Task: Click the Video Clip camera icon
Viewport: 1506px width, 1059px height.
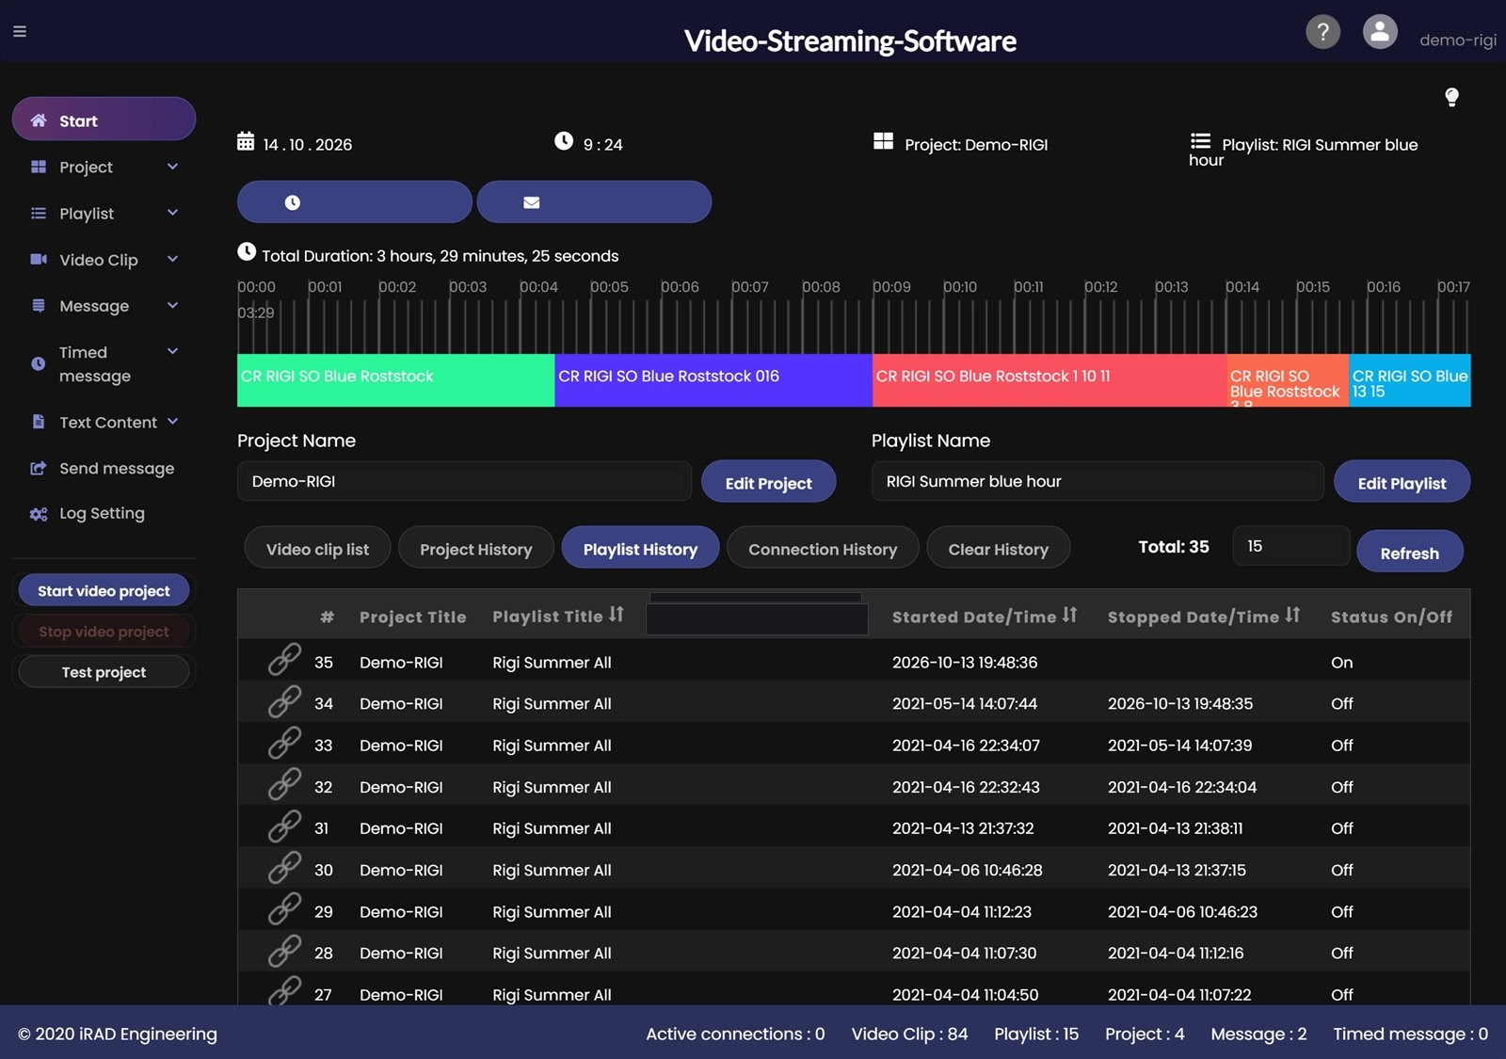Action: tap(39, 259)
